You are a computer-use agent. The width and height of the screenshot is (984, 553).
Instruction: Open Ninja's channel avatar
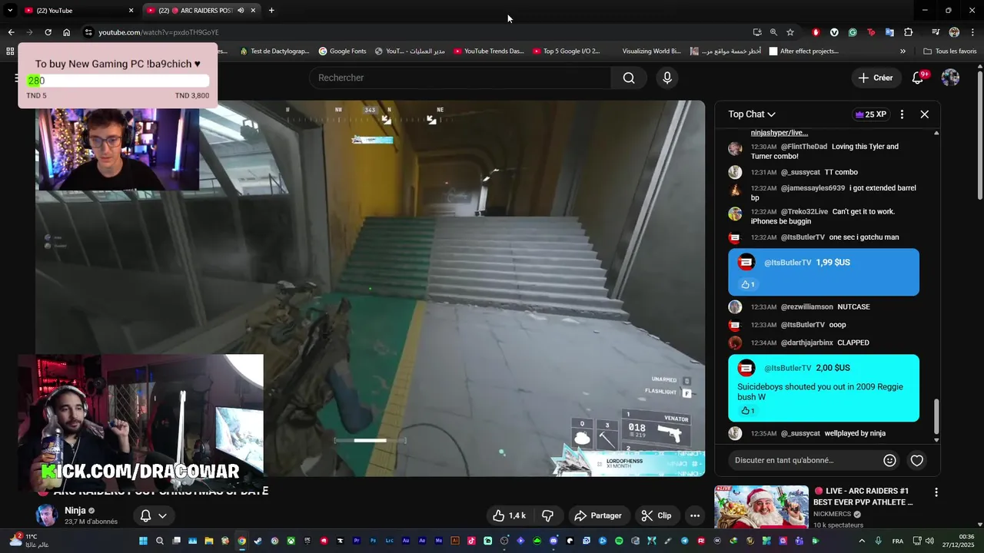(46, 515)
